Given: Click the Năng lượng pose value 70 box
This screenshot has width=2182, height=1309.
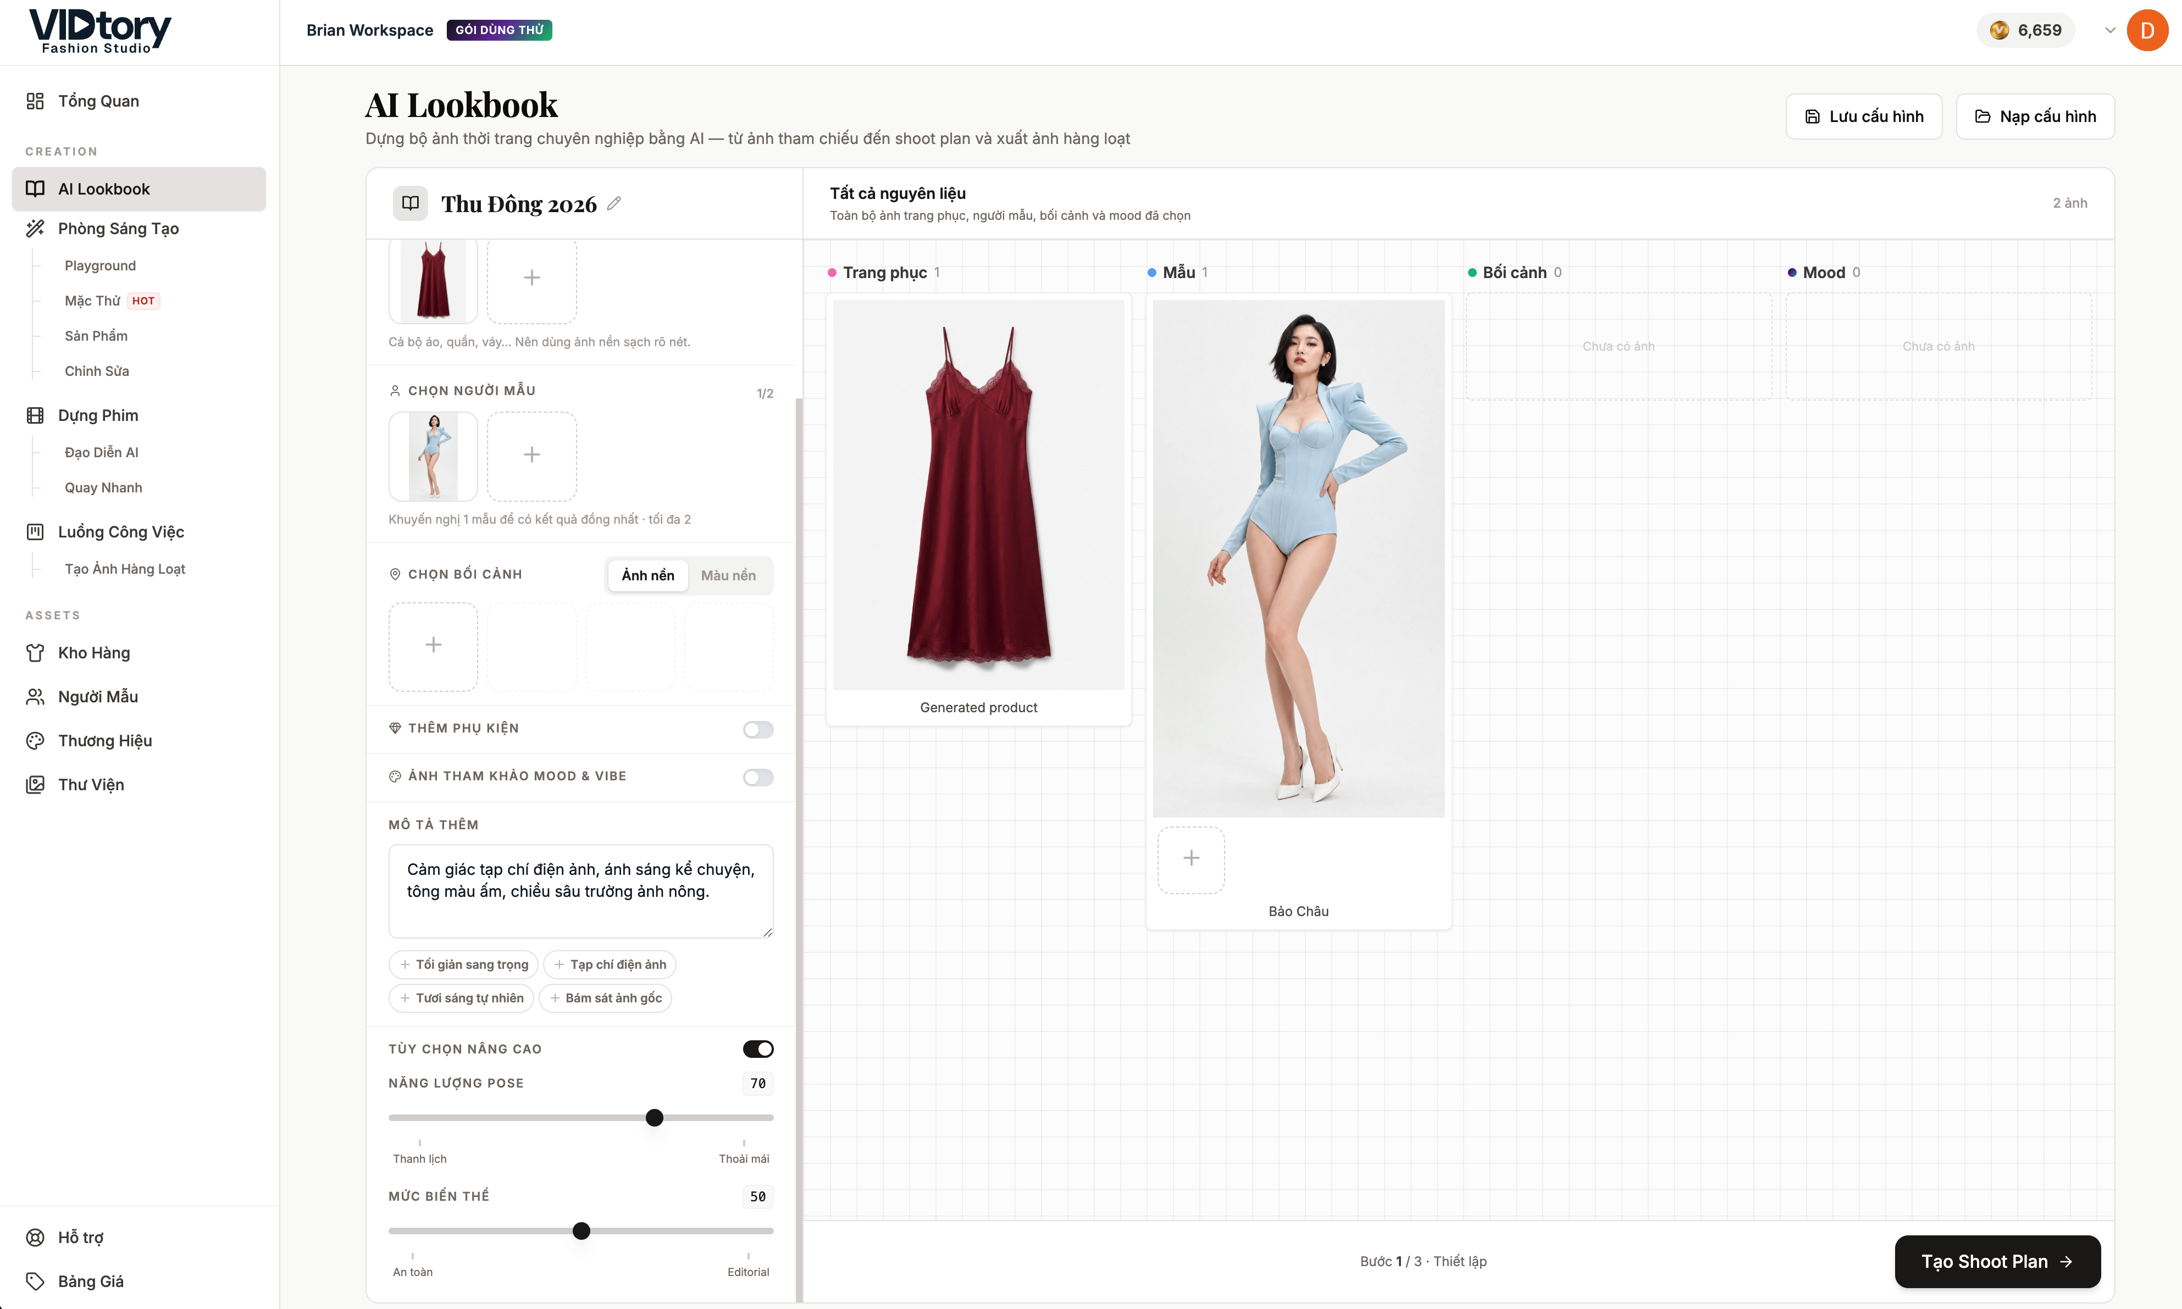Looking at the screenshot, I should pyautogui.click(x=757, y=1084).
